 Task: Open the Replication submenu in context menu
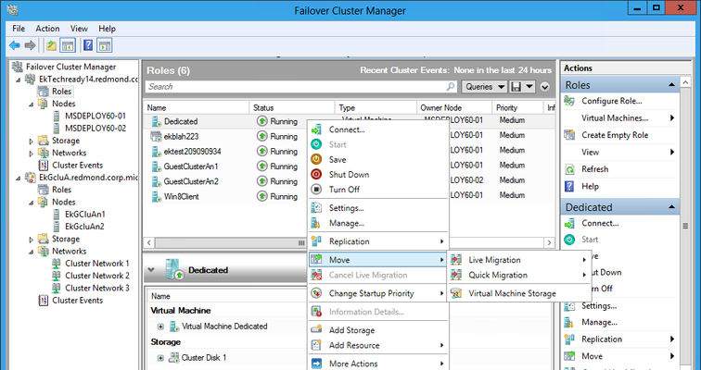pyautogui.click(x=378, y=241)
